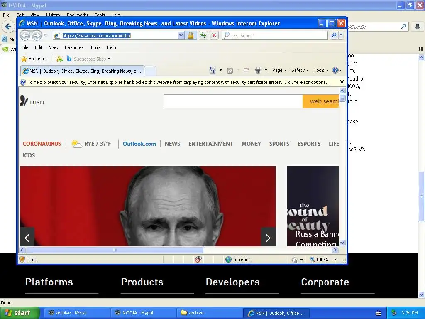Screen dimensions: 425x319
Task: Click the web search button
Action: [321, 101]
